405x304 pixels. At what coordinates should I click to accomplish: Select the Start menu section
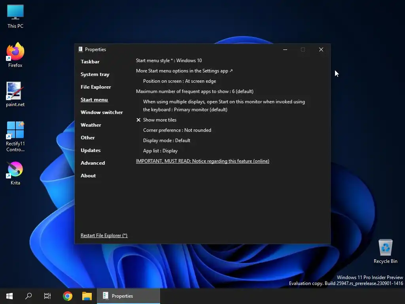pos(94,99)
